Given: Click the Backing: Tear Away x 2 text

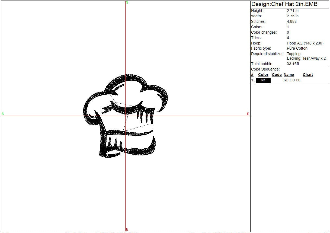Looking at the screenshot, I should [306, 58].
